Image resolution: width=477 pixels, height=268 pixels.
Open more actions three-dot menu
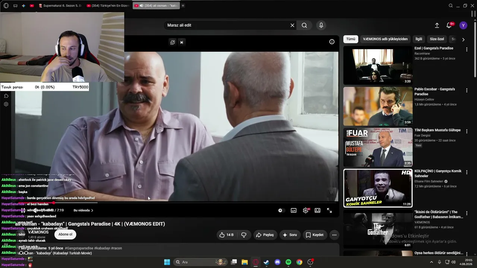[334, 235]
